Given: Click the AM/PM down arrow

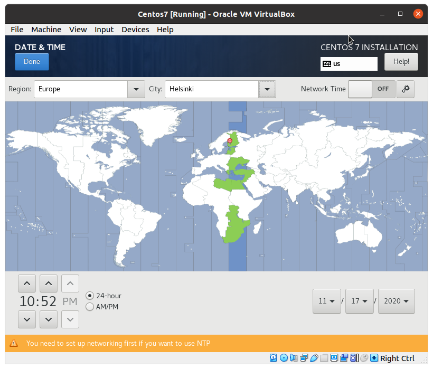Looking at the screenshot, I should [x=70, y=319].
